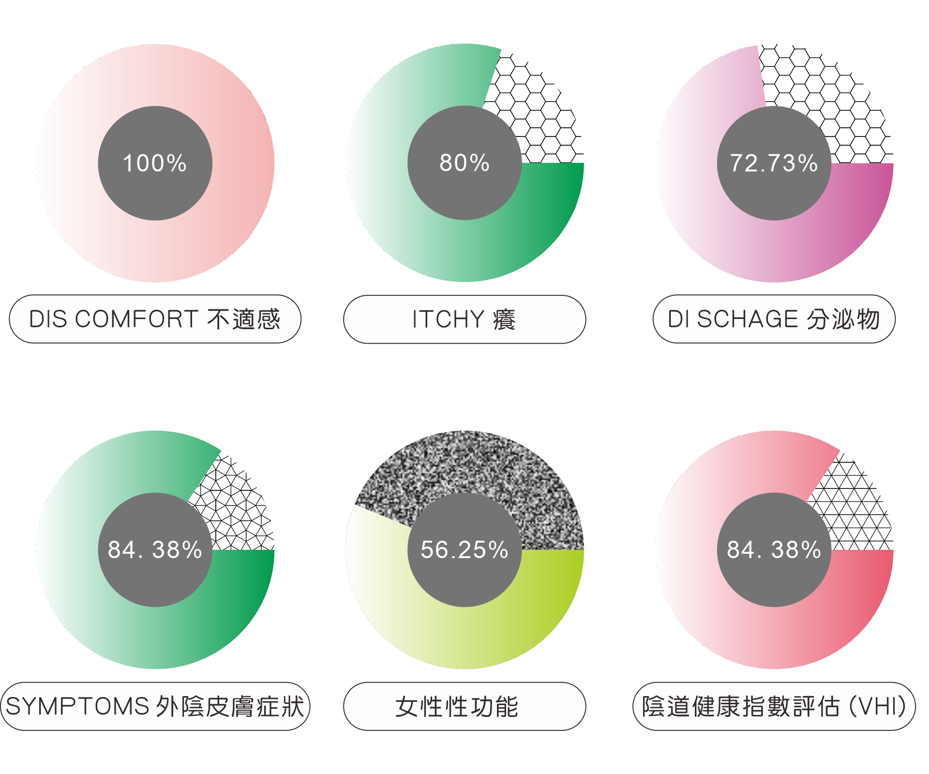Click the DI SCHAGE 分泌物 label
This screenshot has width=929, height=774.
coord(774,319)
